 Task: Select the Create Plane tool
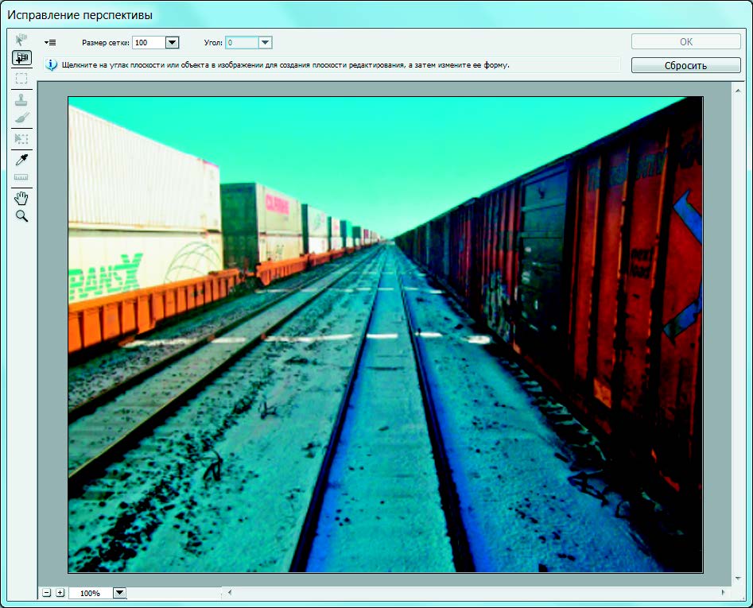point(21,58)
